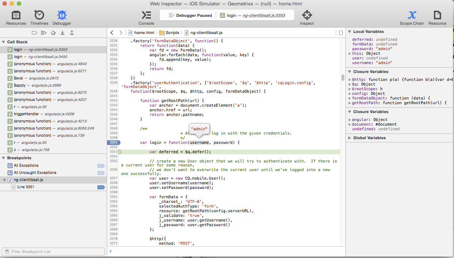Click the Console toolbar icon
Image resolution: width=454 pixels, height=258 pixels.
(x=146, y=18)
